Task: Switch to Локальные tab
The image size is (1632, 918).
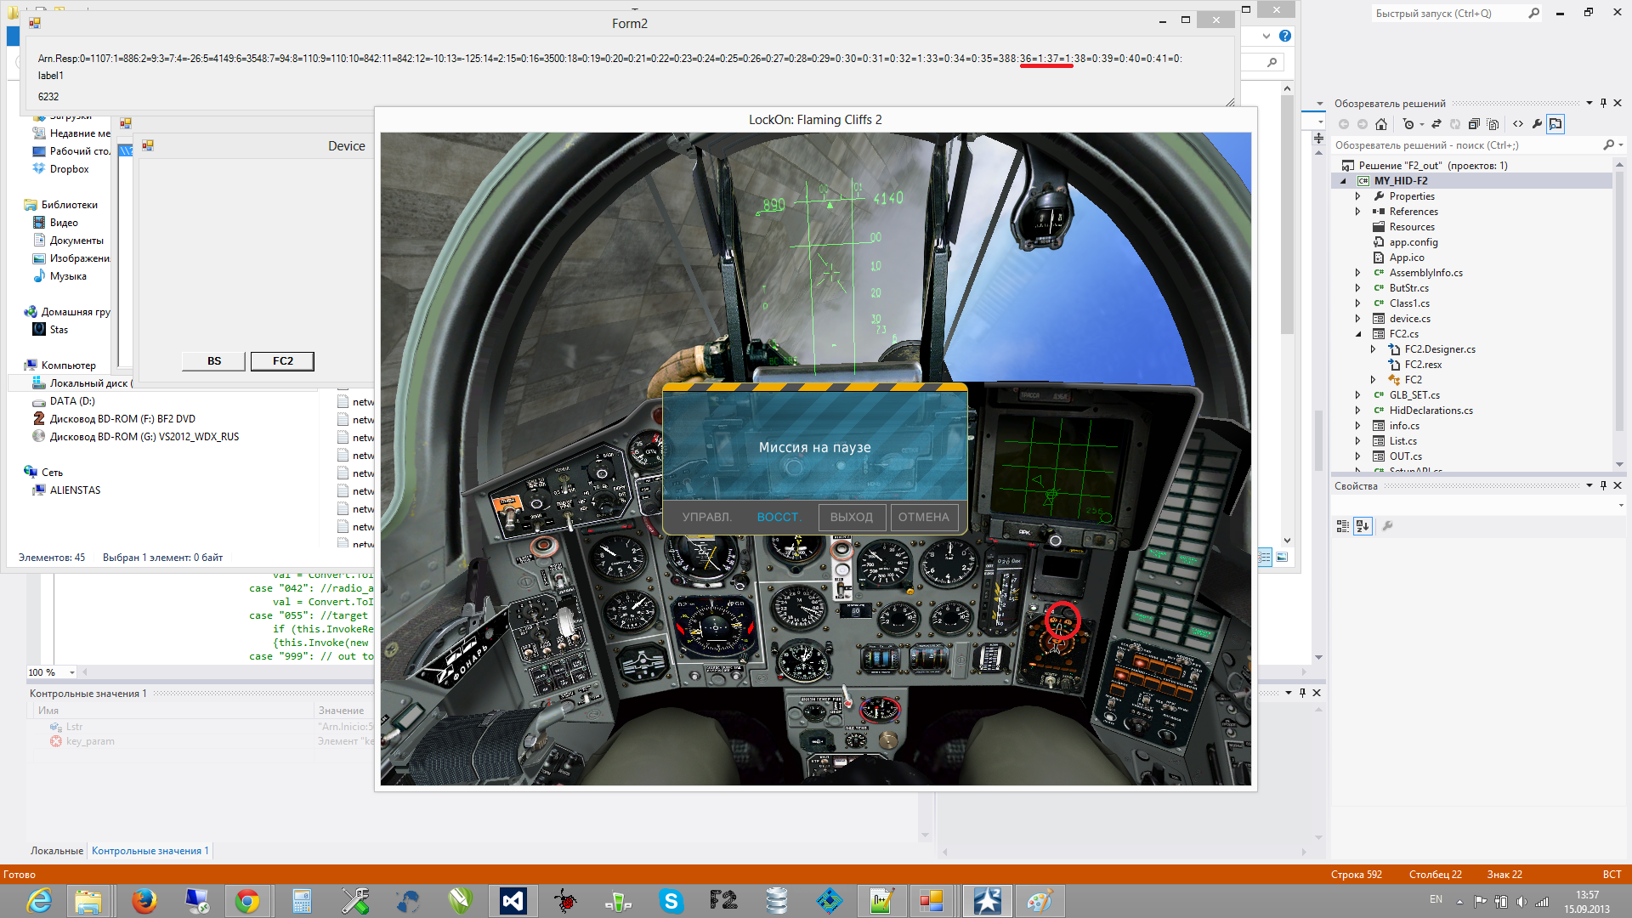Action: pyautogui.click(x=57, y=851)
